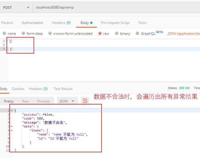This screenshot has width=200, height=158.
Task: Open JSON (application/json) content type dropdown
Action: click(184, 33)
